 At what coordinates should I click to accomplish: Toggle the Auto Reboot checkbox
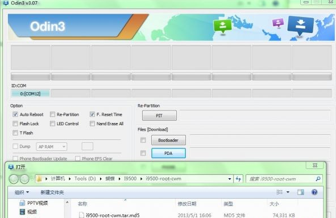pyautogui.click(x=15, y=114)
